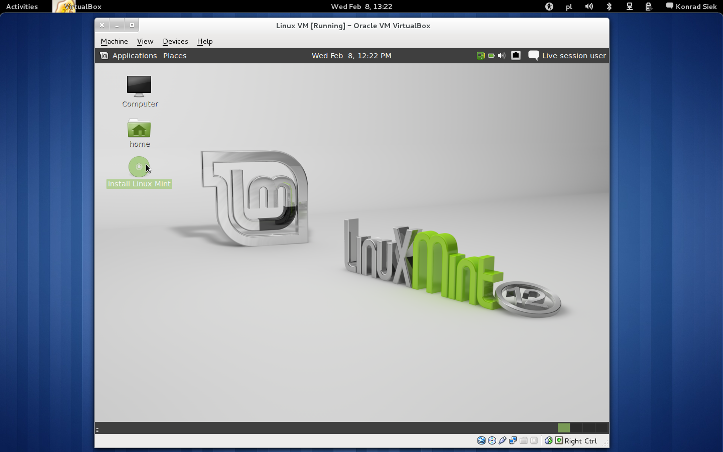The height and width of the screenshot is (452, 723).
Task: Open host volume icon in top bar
Action: (x=589, y=7)
